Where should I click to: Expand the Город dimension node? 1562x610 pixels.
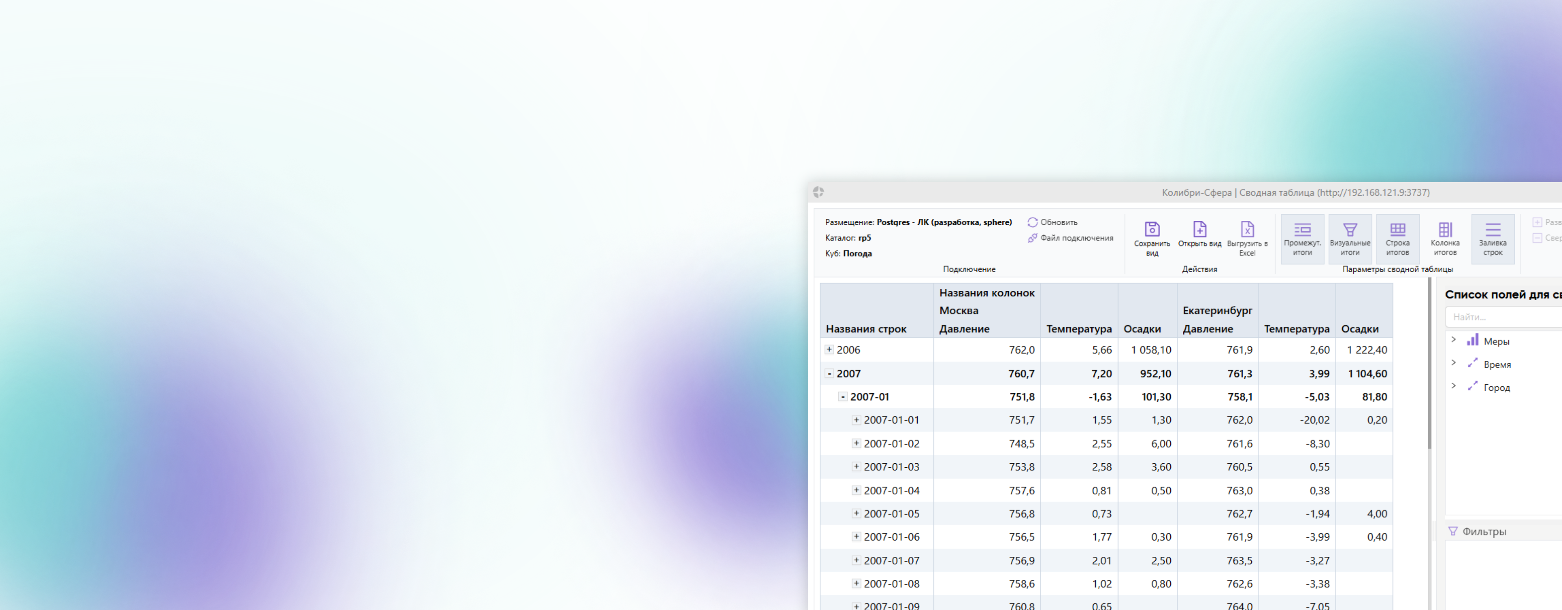point(1453,386)
